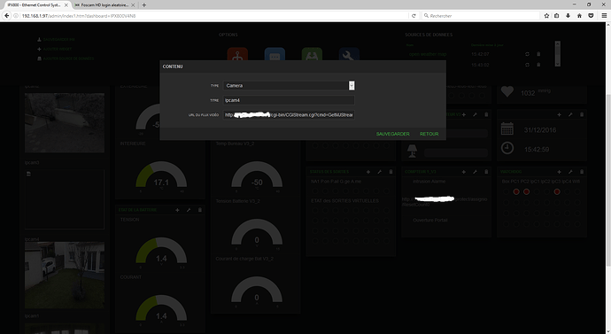Click the ipcam4 camera thumbnail
This screenshot has width=611, height=334.
click(x=65, y=276)
